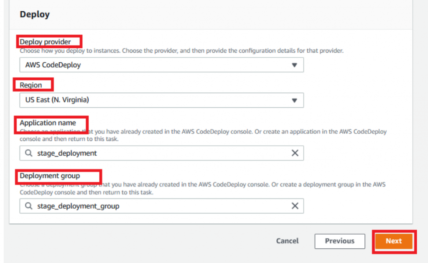Viewport: 428px width, 263px height.
Task: Expand the US East (N. Virginia) region dropdown
Action: point(161,100)
